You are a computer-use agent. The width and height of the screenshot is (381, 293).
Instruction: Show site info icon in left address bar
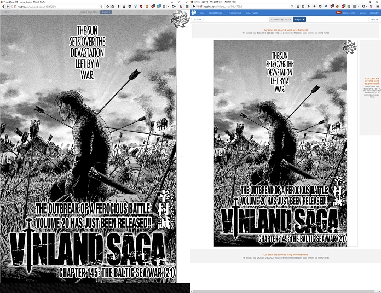coord(13,7)
